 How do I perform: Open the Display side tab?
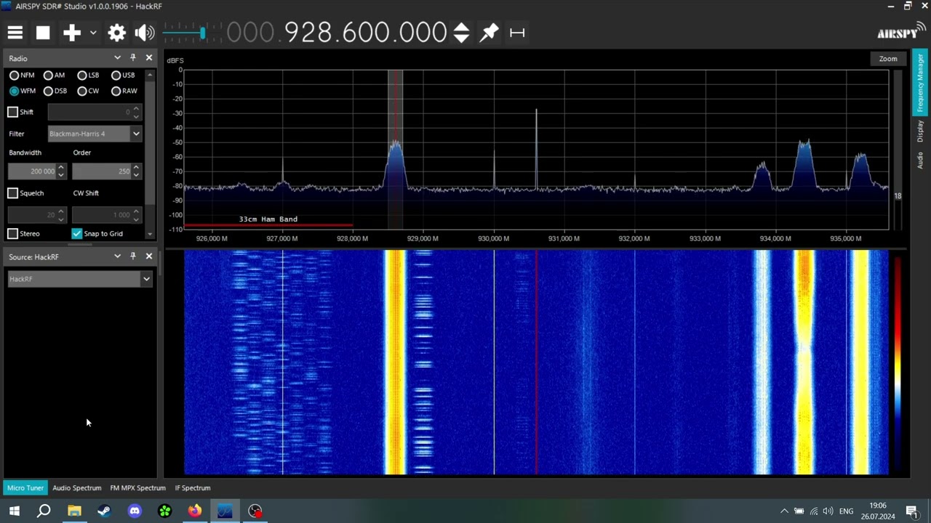920,131
